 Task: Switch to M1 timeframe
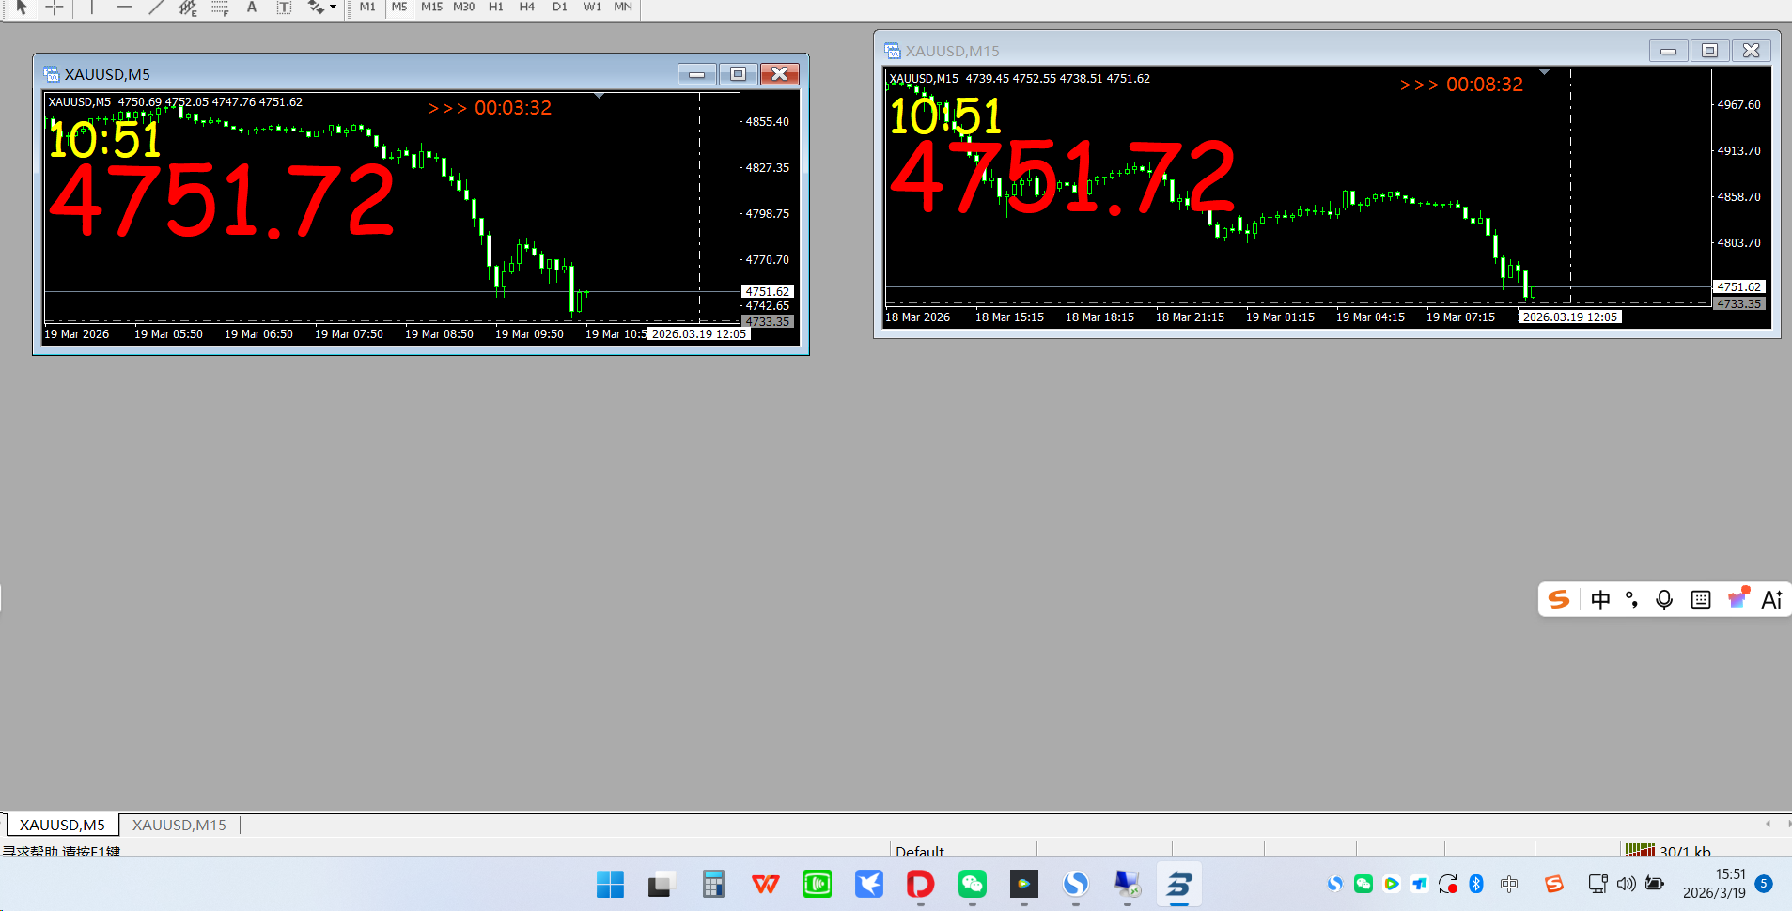pos(367,8)
